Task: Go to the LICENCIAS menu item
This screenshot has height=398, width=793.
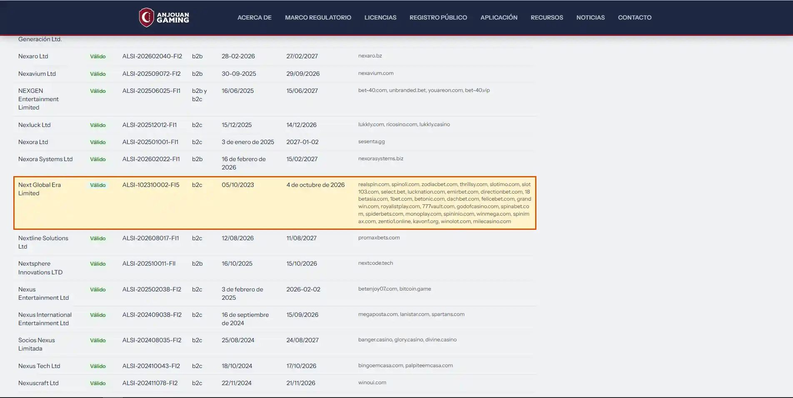Action: (x=380, y=17)
